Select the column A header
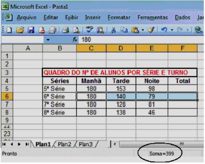The height and width of the screenshot is (164, 205). click(28, 48)
